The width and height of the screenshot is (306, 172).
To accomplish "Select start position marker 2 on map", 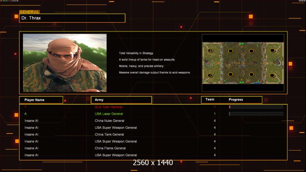I will (x=210, y=51).
